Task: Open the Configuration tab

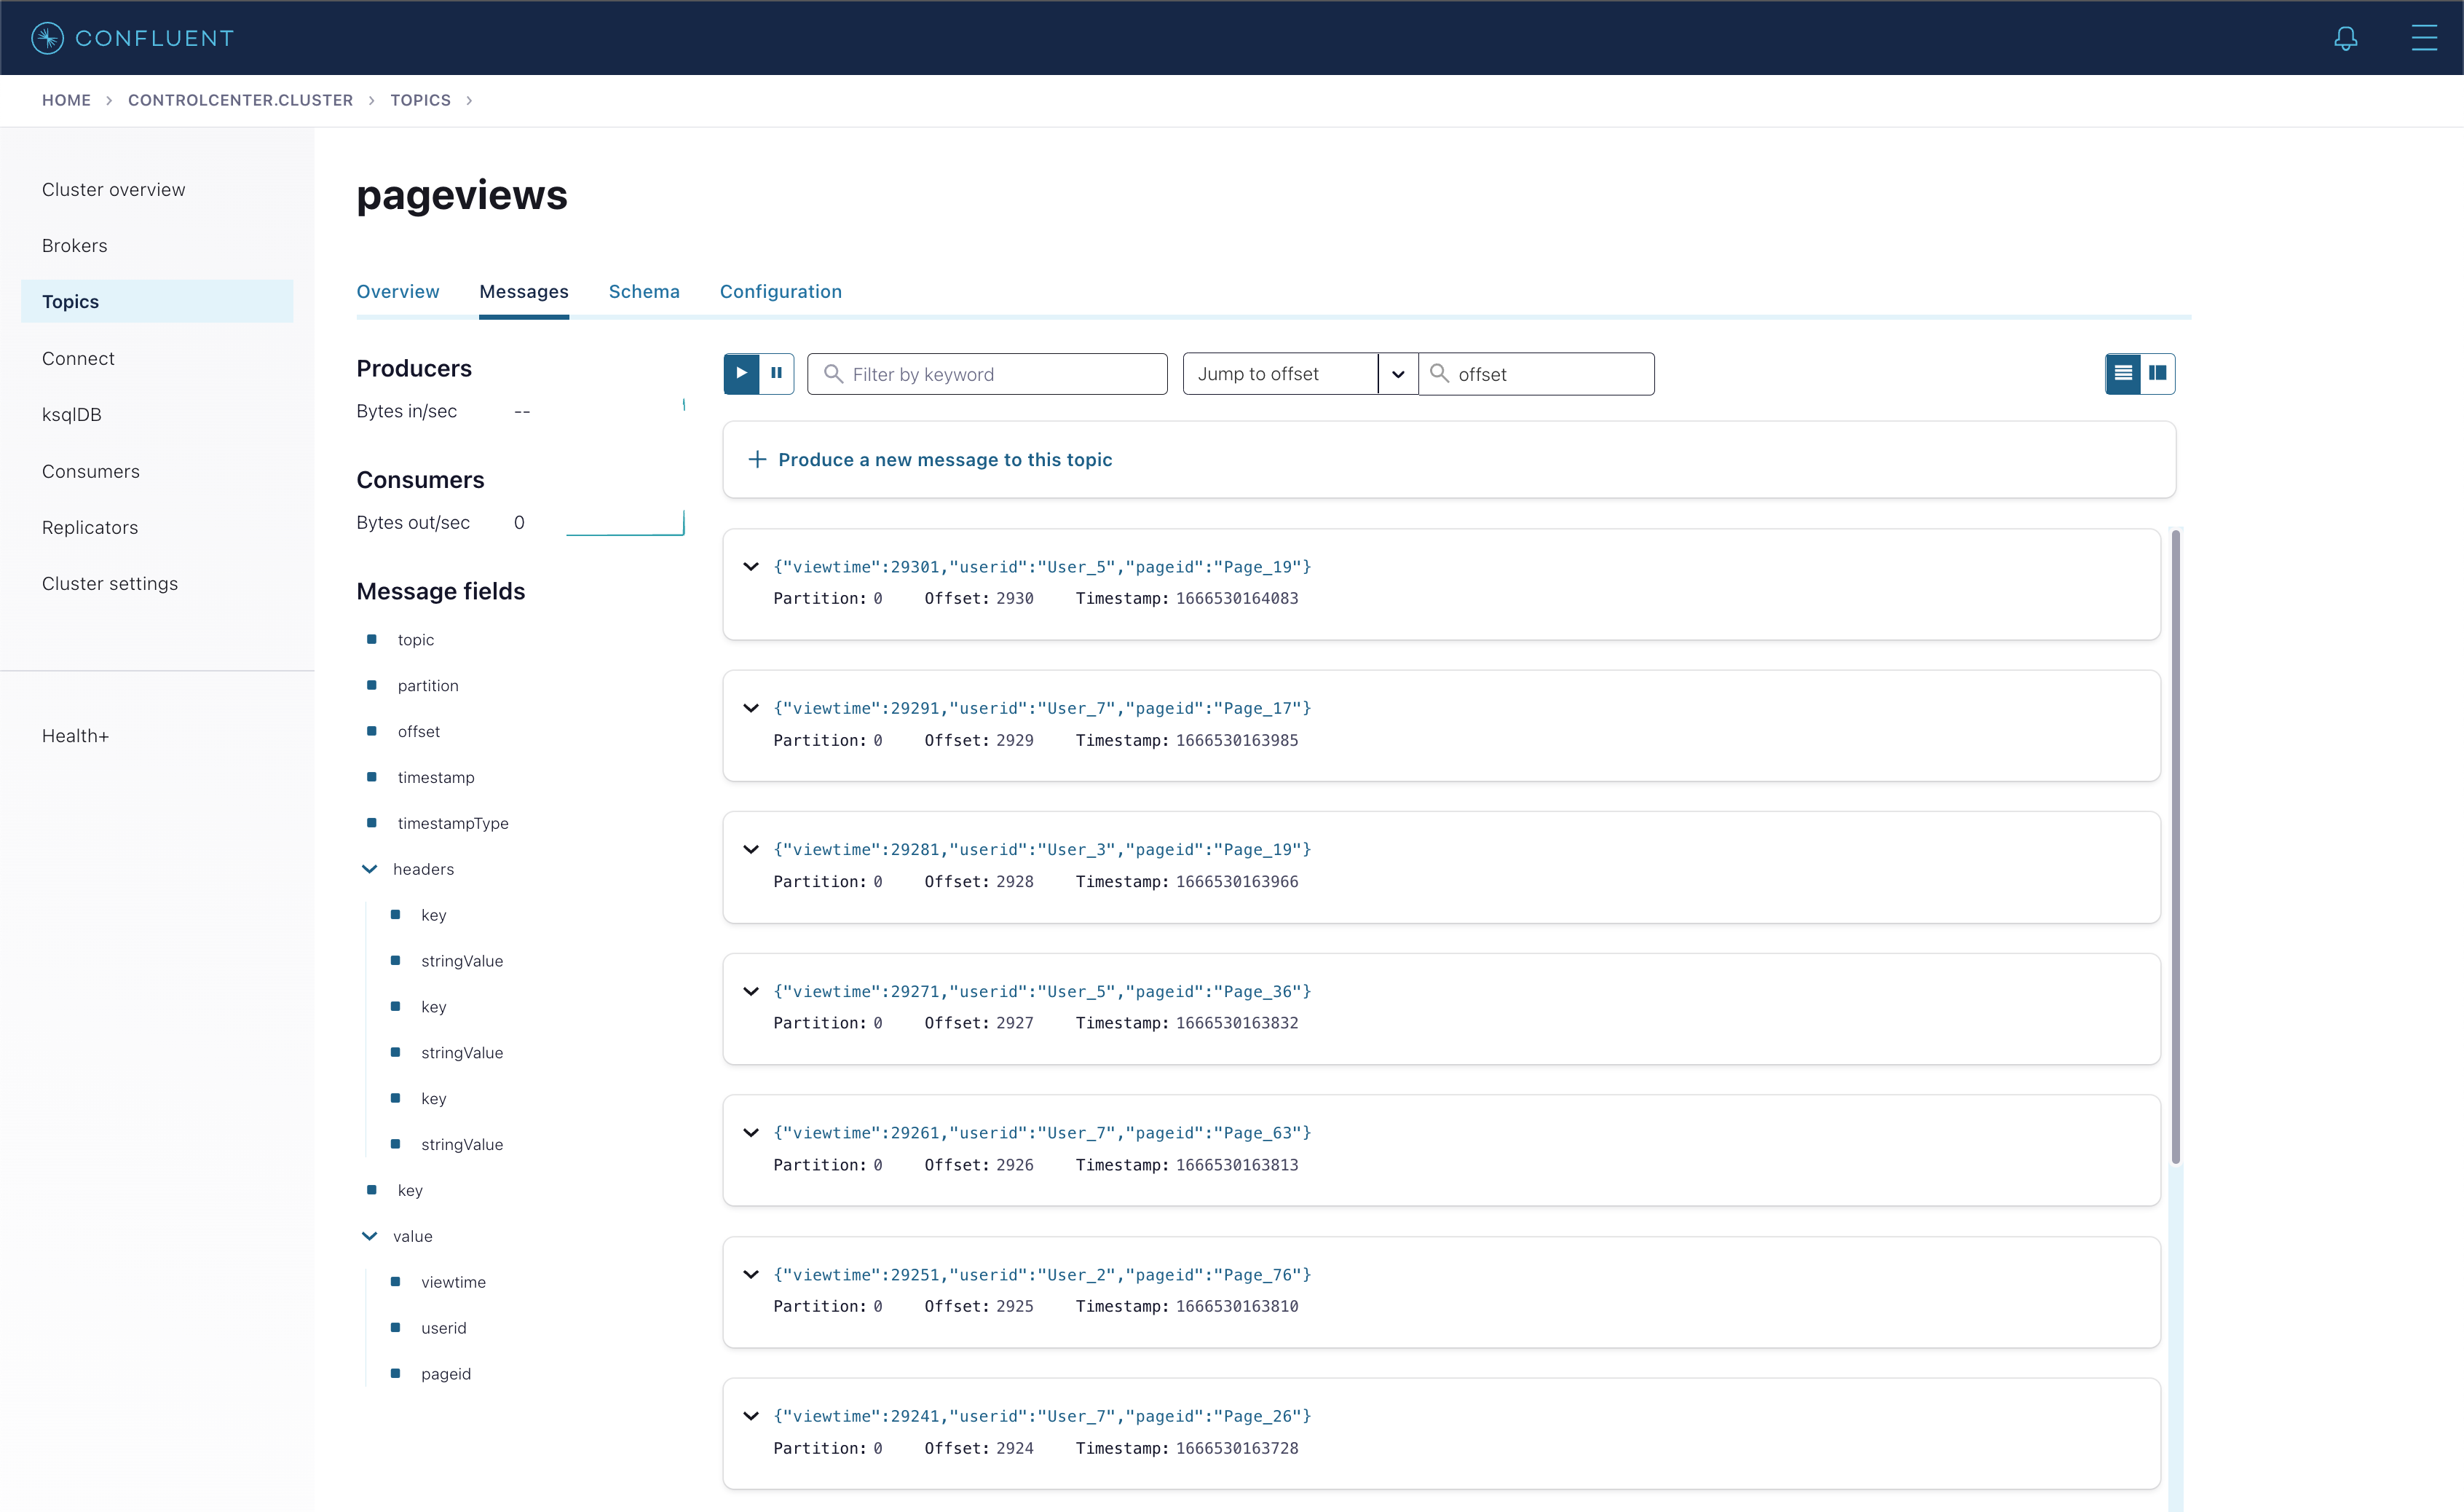Action: 780,291
